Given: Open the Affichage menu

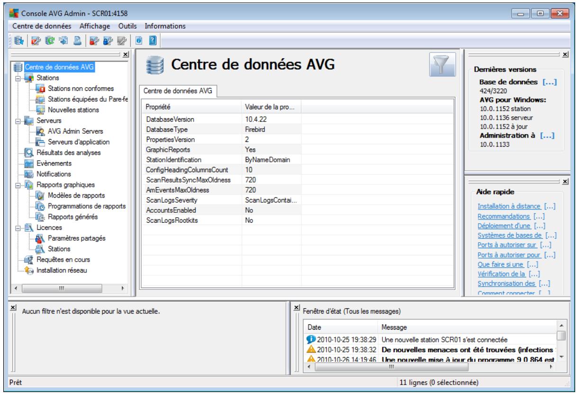Looking at the screenshot, I should [x=95, y=26].
